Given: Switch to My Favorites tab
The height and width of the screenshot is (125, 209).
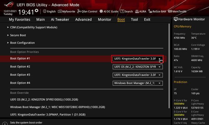Looking at the screenshot, I should pos(20,20).
